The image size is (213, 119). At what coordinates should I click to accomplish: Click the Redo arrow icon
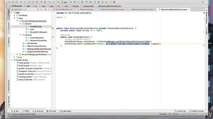tap(25, 2)
